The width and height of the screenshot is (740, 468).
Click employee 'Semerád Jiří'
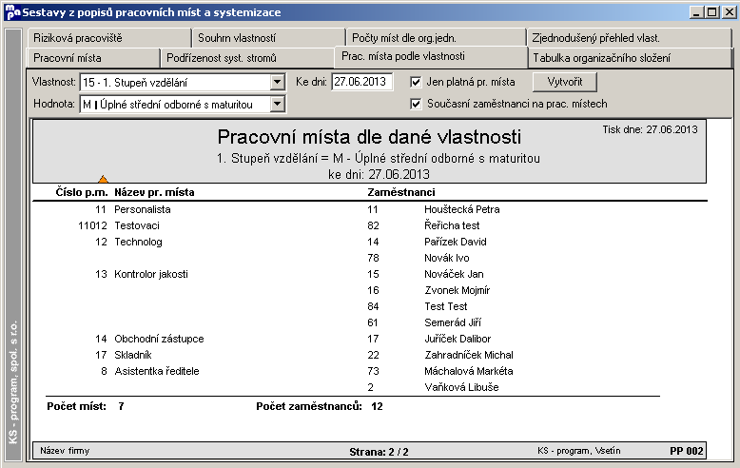click(453, 322)
